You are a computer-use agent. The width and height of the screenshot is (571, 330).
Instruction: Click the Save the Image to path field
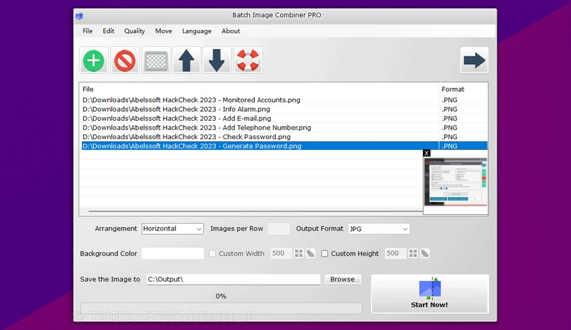point(234,279)
